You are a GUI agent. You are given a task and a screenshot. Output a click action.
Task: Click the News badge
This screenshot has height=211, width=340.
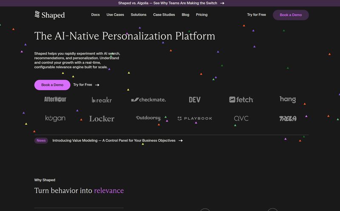pos(41,140)
